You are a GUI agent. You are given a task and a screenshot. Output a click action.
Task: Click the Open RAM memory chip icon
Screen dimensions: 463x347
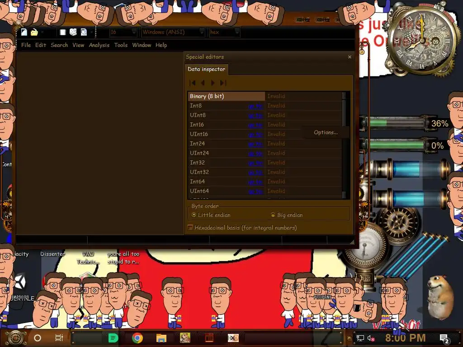point(62,32)
